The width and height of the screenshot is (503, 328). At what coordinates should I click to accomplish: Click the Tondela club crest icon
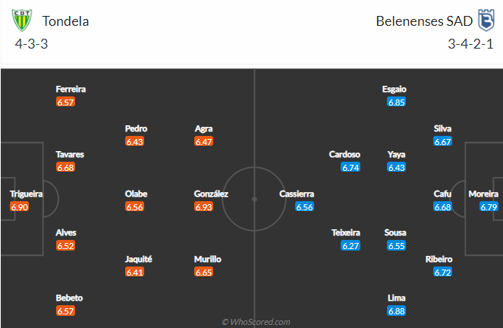pos(22,20)
